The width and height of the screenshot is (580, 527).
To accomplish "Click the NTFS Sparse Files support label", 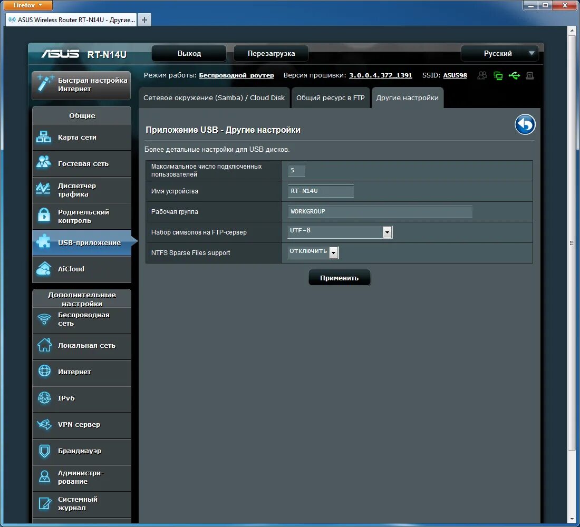I will (x=190, y=252).
